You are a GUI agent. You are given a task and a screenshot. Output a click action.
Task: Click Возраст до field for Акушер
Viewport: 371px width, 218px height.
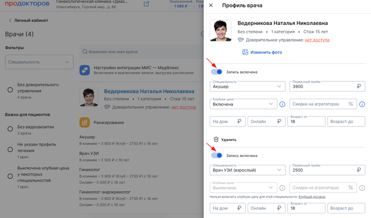click(346, 121)
